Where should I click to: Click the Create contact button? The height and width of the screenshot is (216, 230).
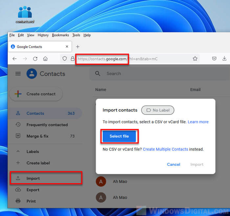click(36, 94)
